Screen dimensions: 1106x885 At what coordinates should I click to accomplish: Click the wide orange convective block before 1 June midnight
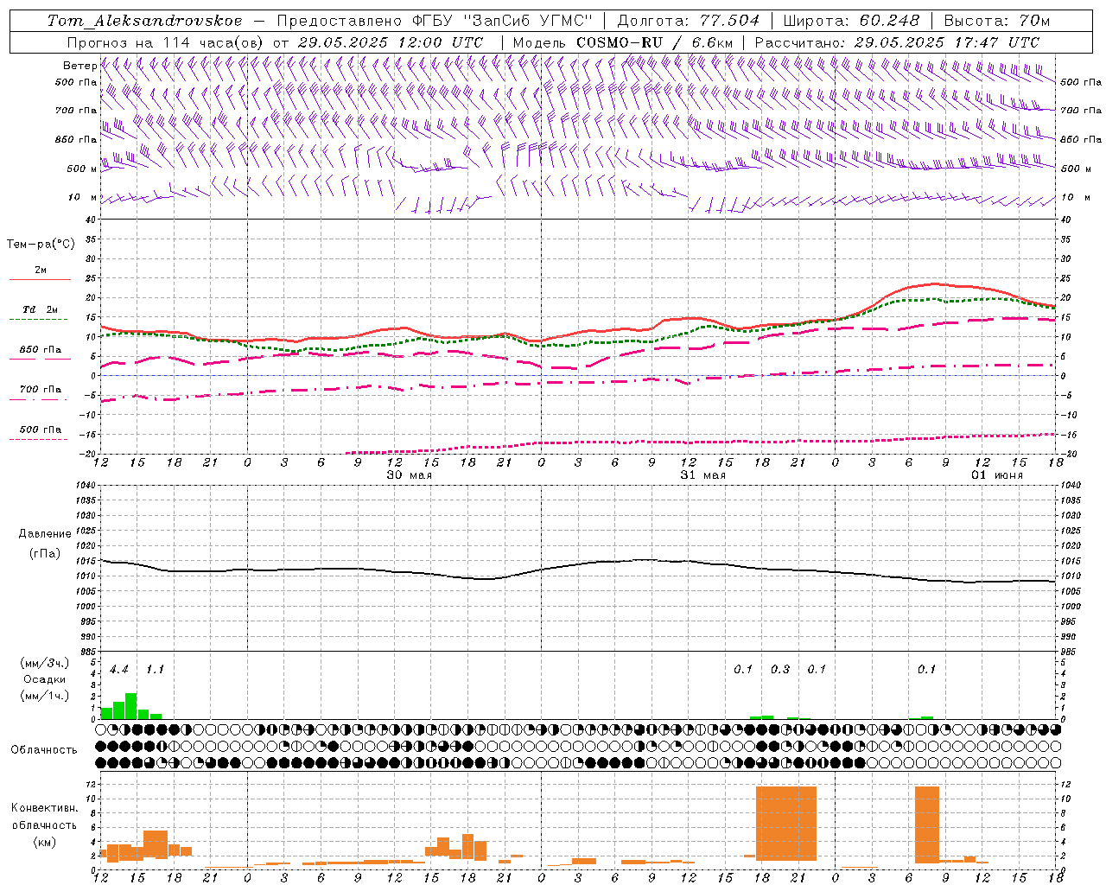(x=786, y=823)
